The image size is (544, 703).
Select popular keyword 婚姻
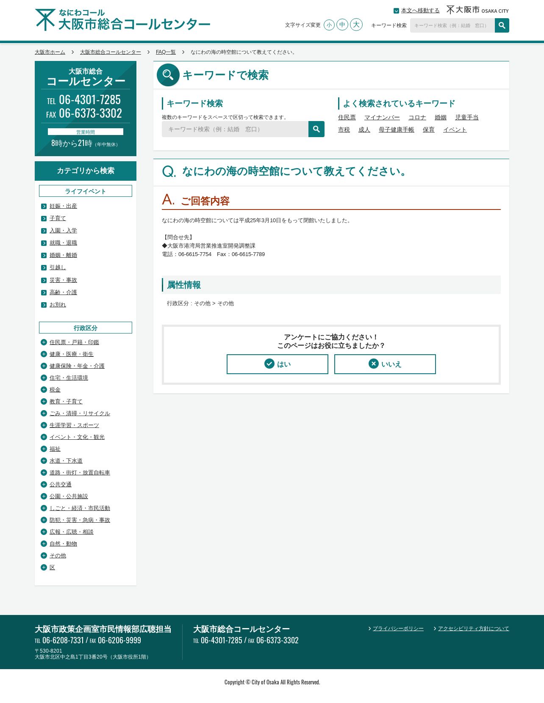pos(441,117)
